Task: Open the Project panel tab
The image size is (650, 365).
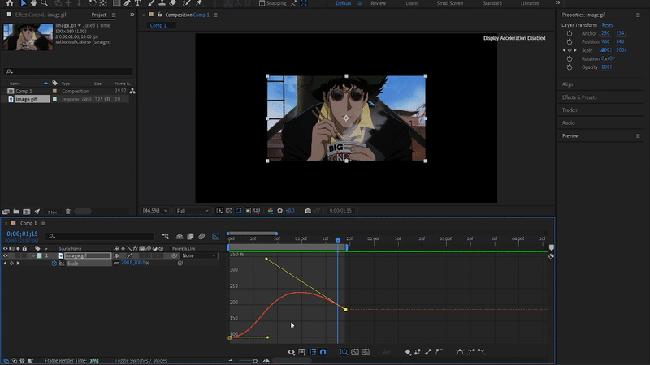Action: point(98,15)
